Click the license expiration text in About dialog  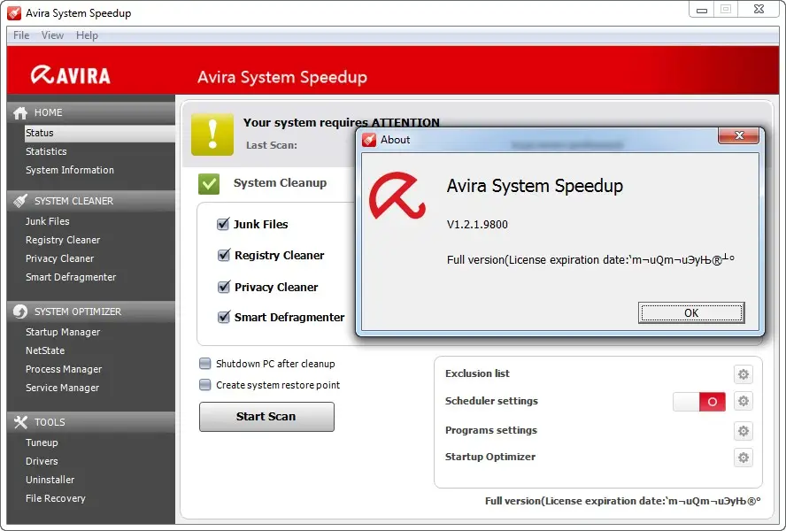590,259
